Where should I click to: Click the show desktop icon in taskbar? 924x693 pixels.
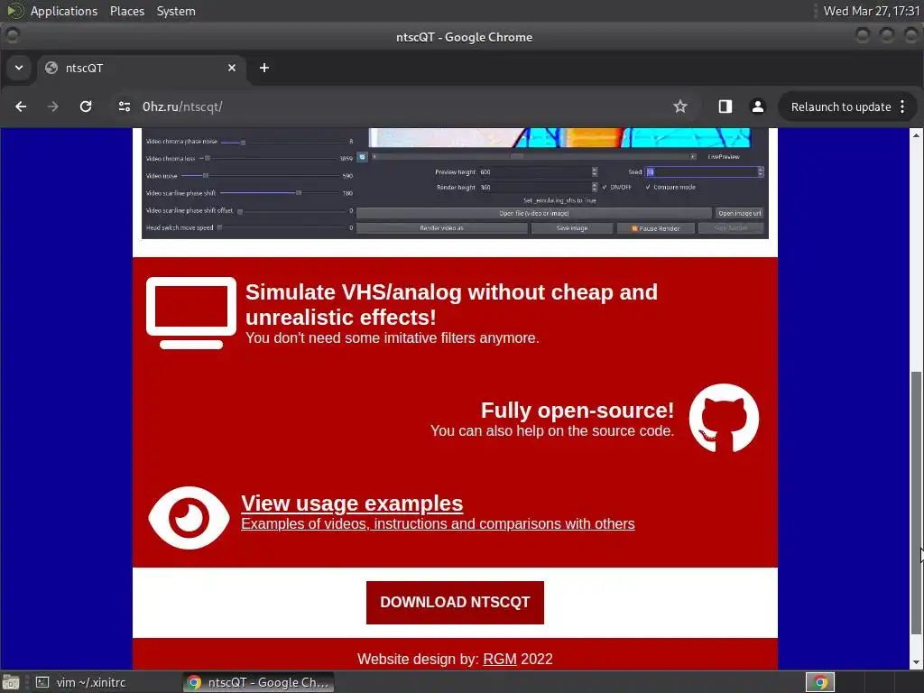pos(11,682)
